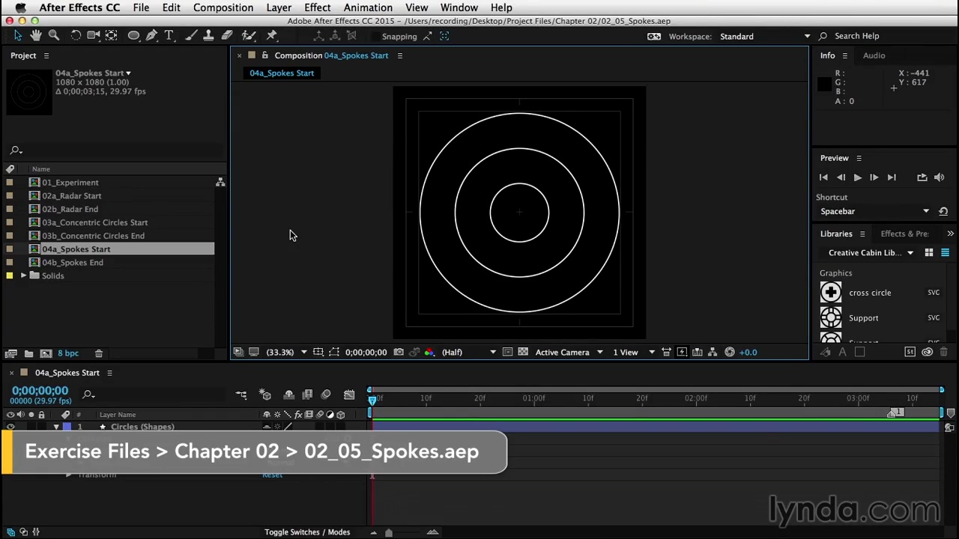The image size is (959, 539).
Task: Select the Zoom magnifier tool
Action: point(54,36)
